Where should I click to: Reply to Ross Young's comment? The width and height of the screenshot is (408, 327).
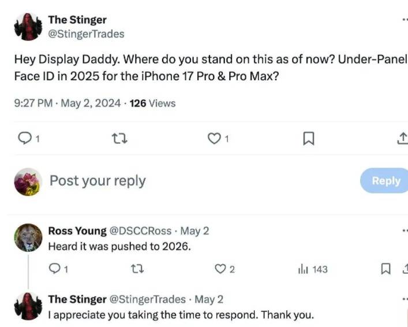point(56,269)
